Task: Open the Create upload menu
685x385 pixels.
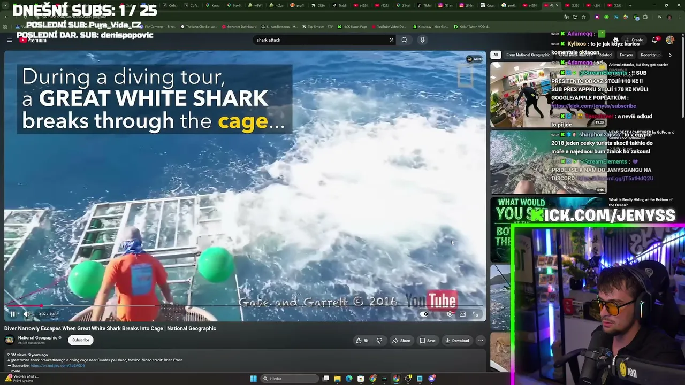Action: 634,40
